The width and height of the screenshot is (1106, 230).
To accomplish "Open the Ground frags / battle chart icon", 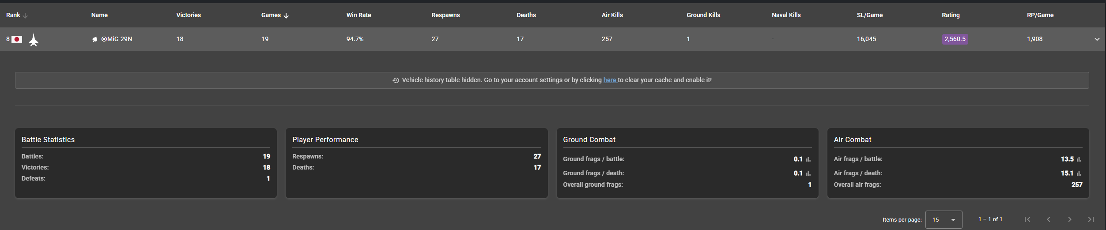I will pyautogui.click(x=808, y=159).
